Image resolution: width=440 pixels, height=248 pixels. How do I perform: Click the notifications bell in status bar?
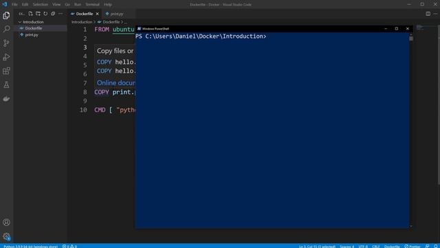pyautogui.click(x=435, y=246)
